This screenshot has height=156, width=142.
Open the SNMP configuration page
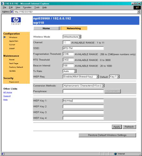point(12,49)
